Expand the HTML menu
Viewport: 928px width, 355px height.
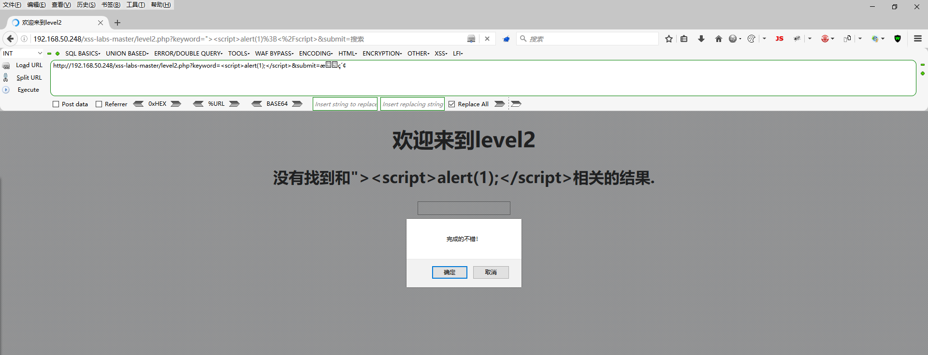[x=348, y=54]
